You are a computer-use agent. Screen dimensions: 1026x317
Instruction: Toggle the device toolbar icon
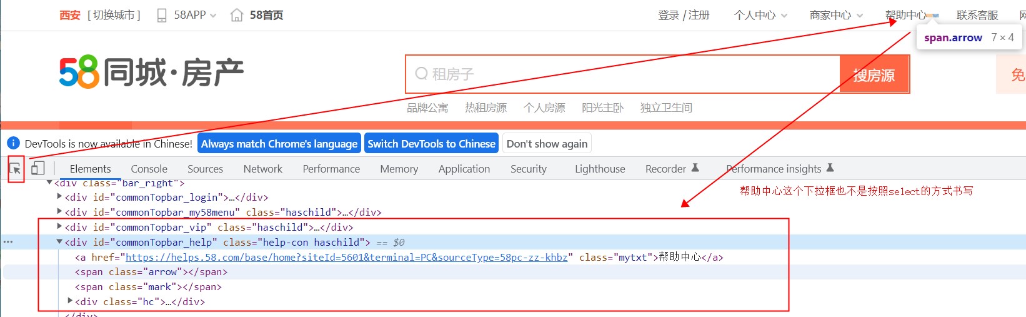38,168
